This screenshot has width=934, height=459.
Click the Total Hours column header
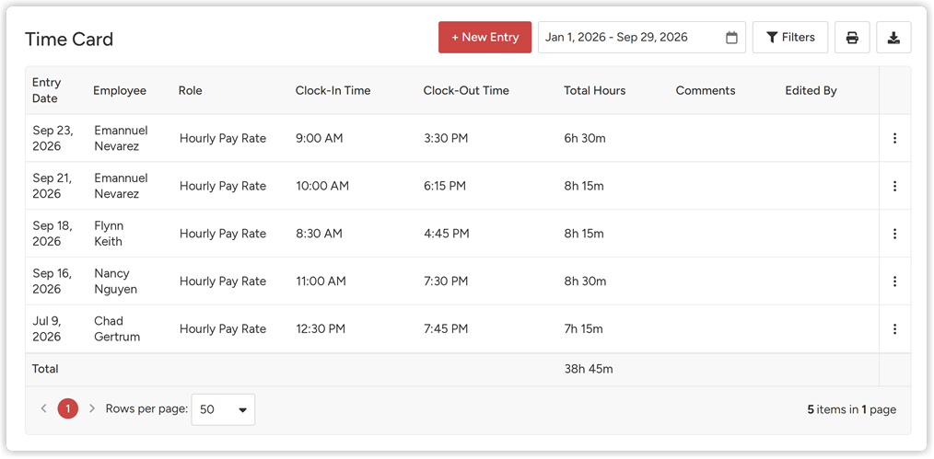pos(594,90)
